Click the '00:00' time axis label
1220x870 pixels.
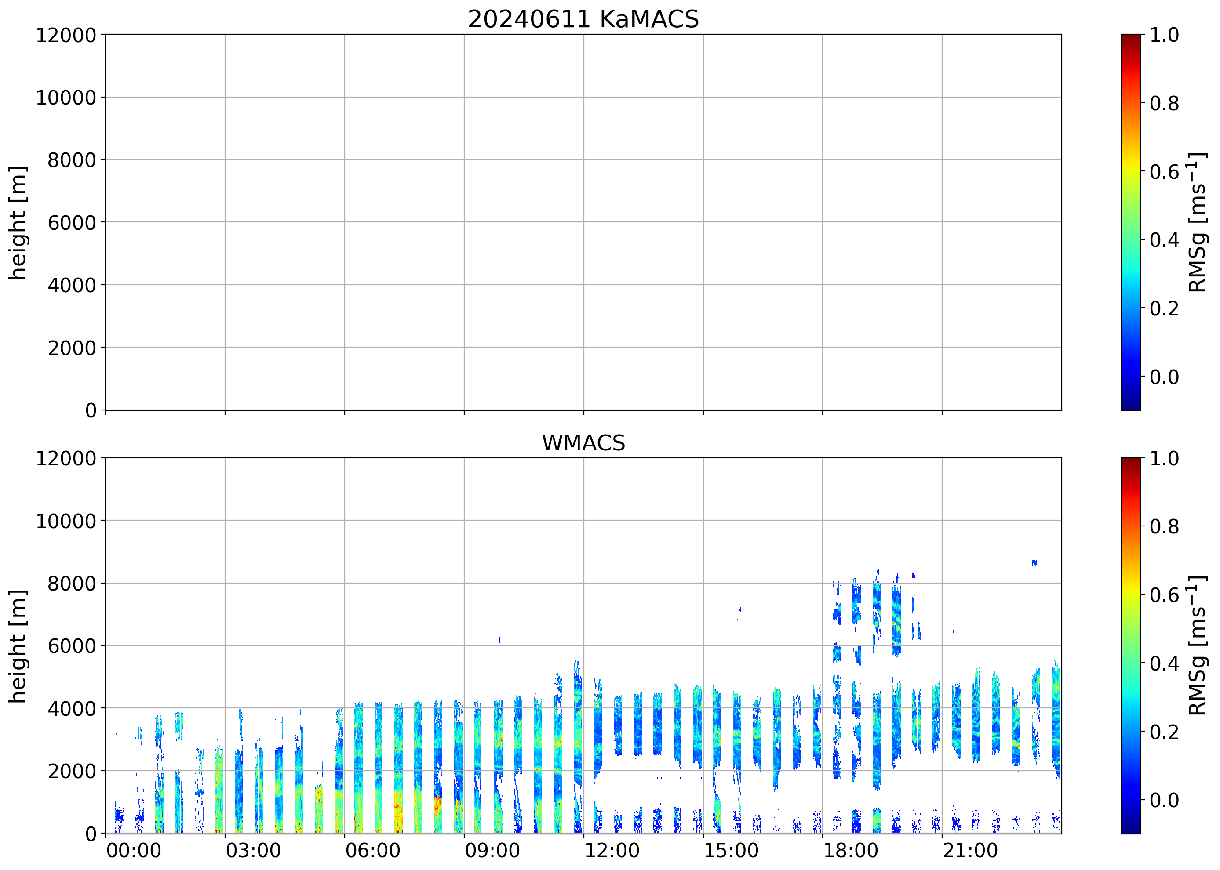point(134,851)
